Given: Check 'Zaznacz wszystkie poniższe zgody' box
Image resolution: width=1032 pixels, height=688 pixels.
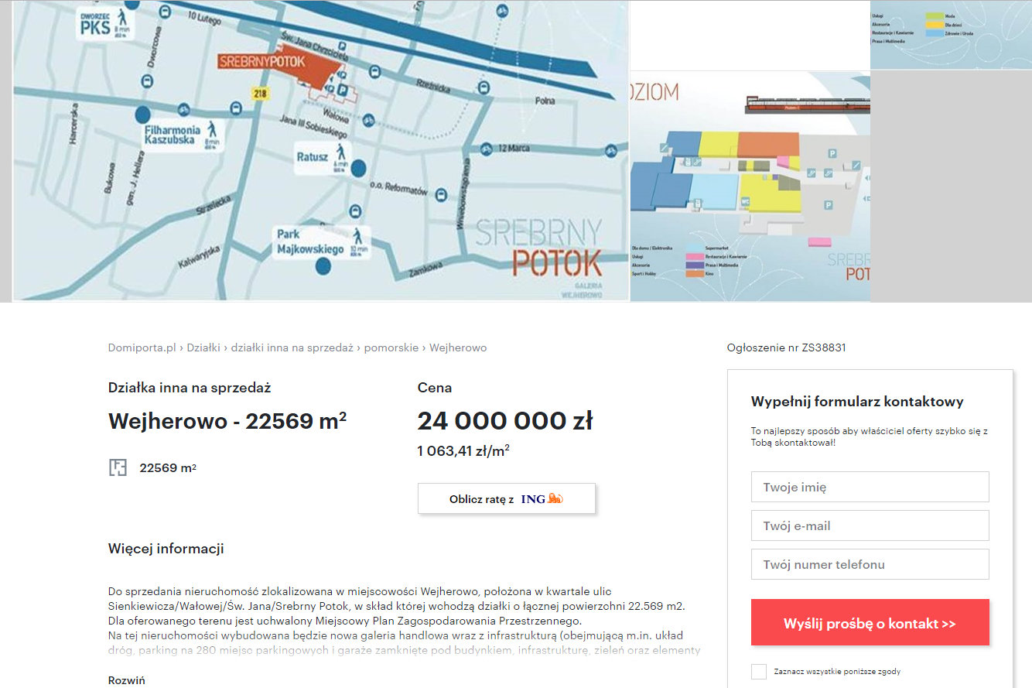Looking at the screenshot, I should click(759, 672).
